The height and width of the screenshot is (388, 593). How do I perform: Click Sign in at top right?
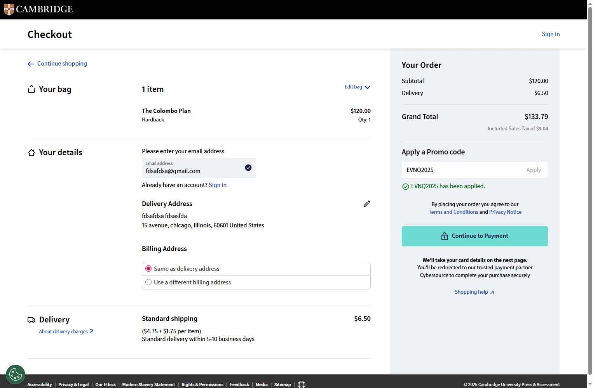point(551,34)
